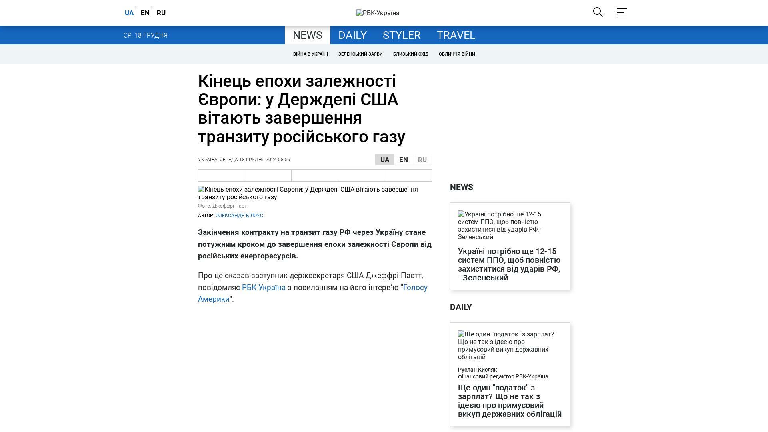Screen dimensions: 768x432
Task: Open thumbnail of ППО systems news card
Action: pos(510,226)
